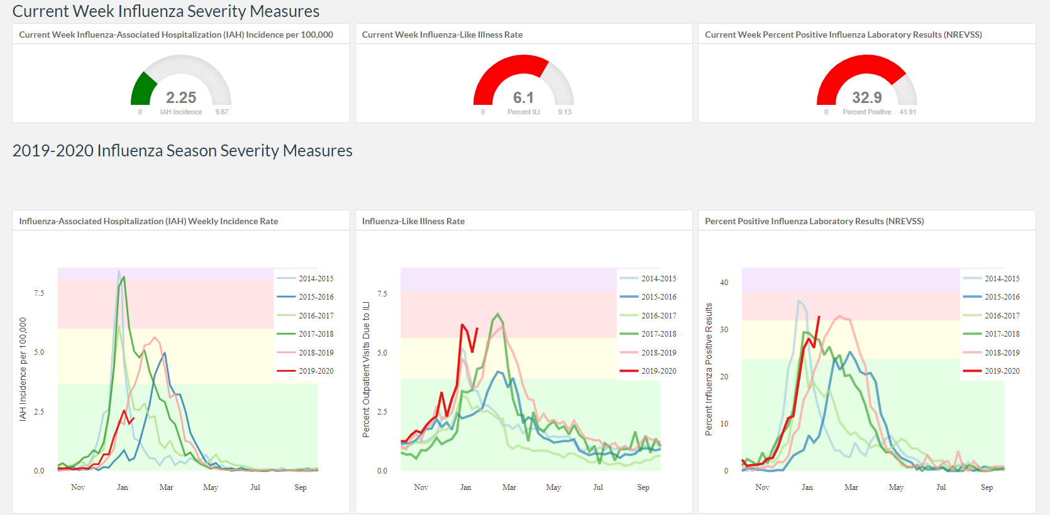1050x515 pixels.
Task: Click the Jan tick on the IAH chart
Action: click(123, 487)
